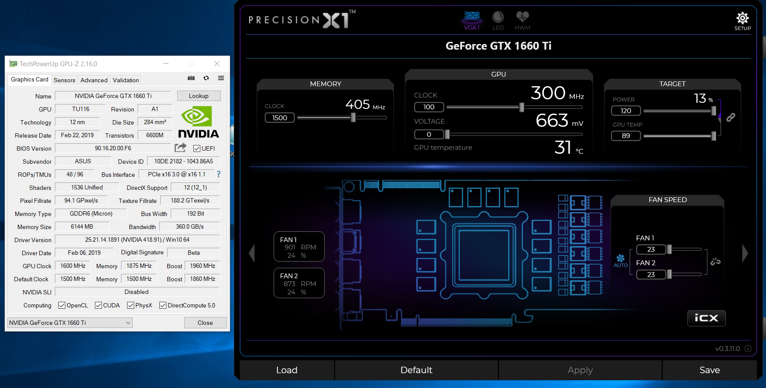Click the GPU-Z title bar app icon
Screen dimensions: 766x388
click(13, 64)
